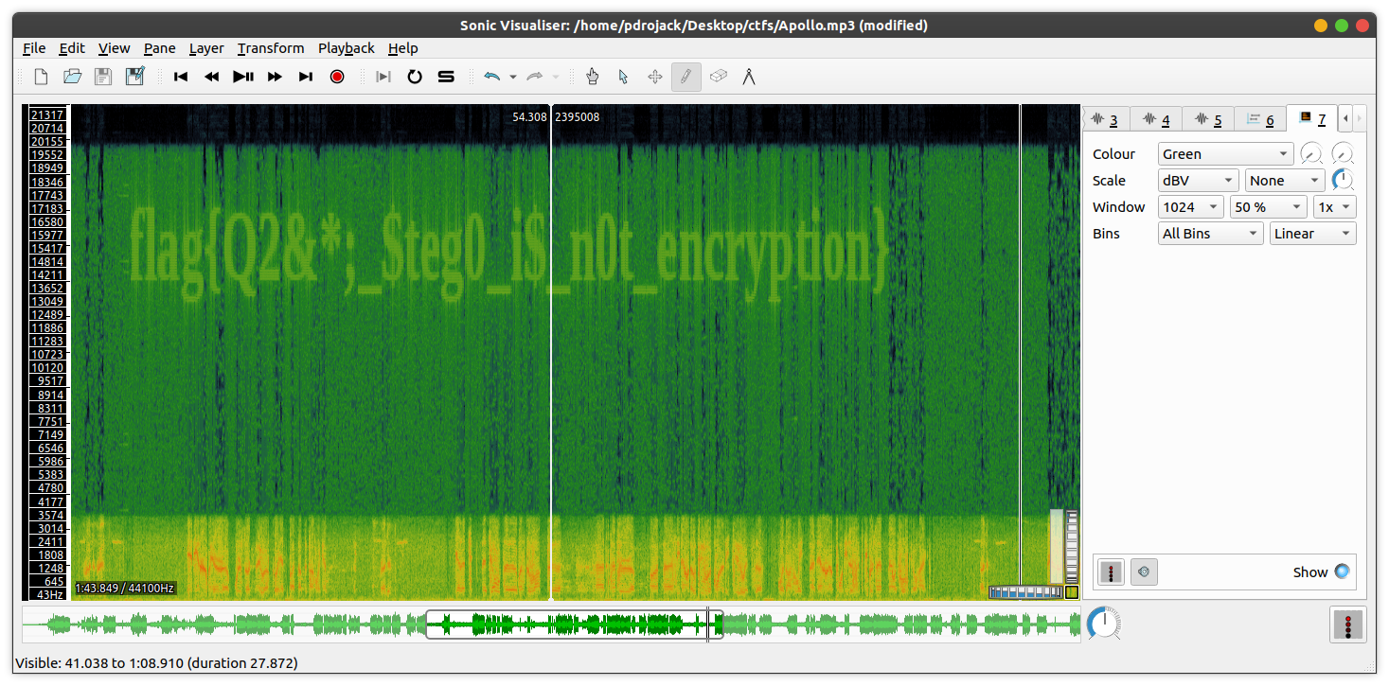
Task: Select the Draw pencil tool
Action: (686, 77)
